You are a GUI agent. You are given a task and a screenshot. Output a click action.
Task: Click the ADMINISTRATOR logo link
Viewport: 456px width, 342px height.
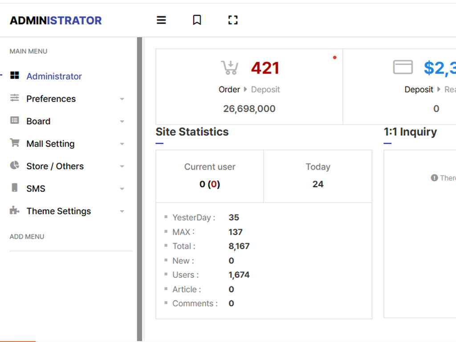(56, 20)
